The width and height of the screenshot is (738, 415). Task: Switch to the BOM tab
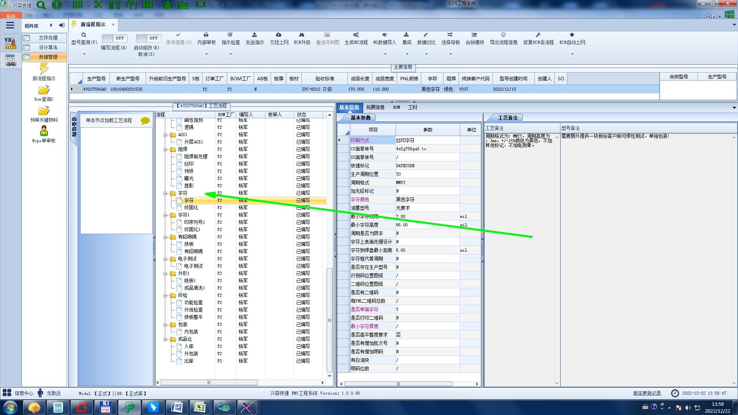(396, 108)
